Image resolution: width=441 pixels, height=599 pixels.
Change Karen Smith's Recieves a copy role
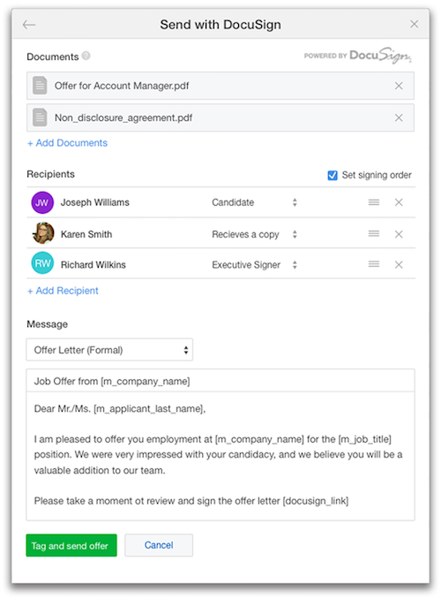(x=254, y=234)
